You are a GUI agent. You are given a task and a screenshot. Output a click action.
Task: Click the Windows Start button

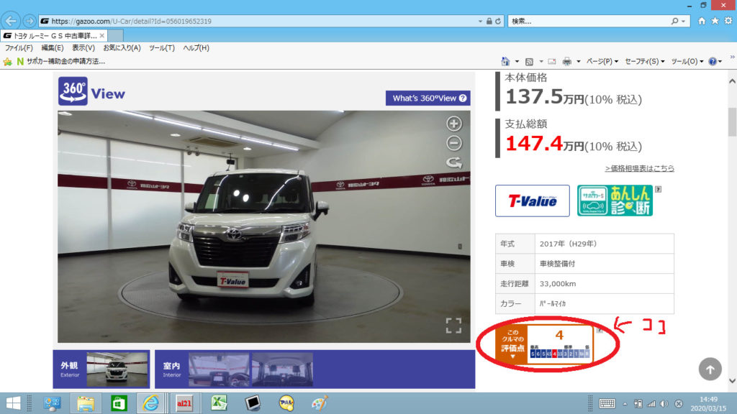pyautogui.click(x=13, y=403)
